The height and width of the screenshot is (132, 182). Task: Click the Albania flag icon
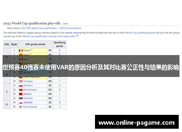point(21,94)
